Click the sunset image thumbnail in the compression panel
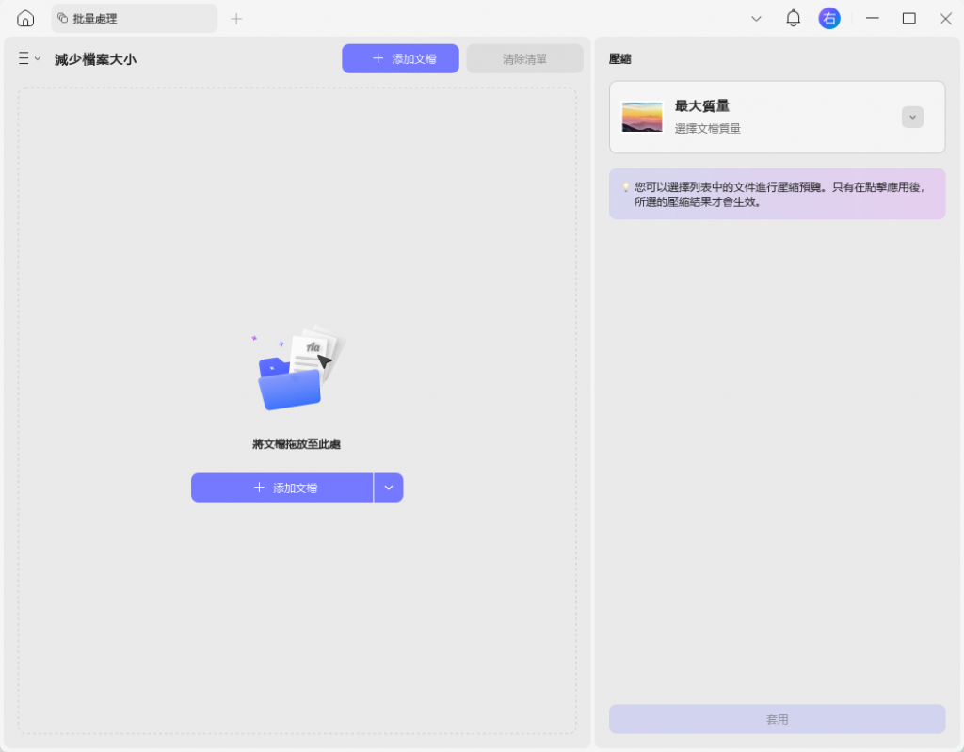 [x=642, y=117]
